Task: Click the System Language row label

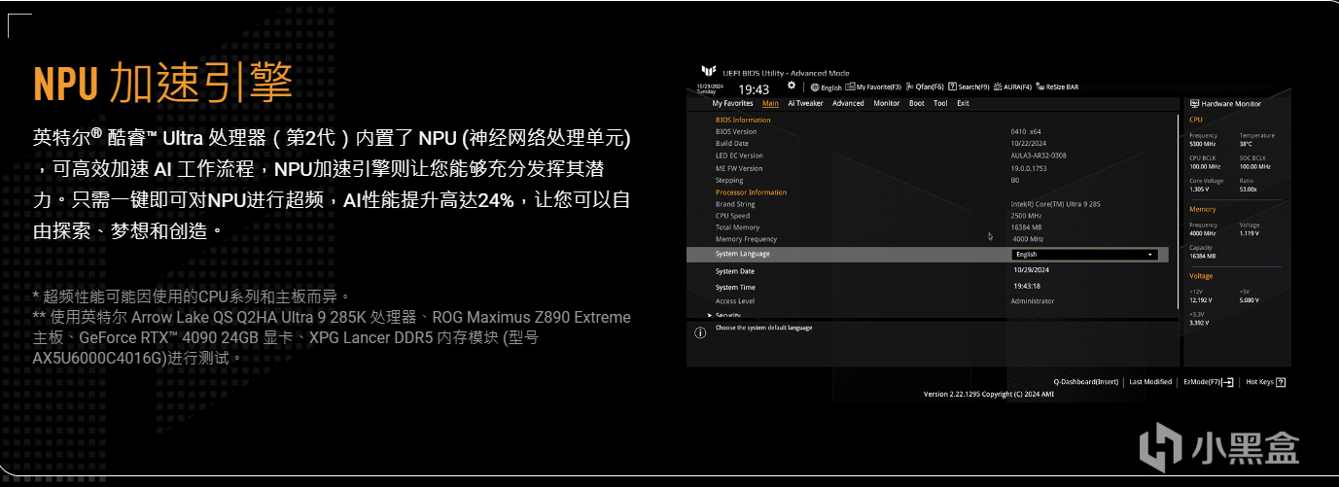Action: coord(742,254)
